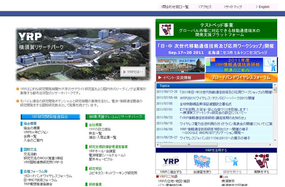Click the meeting table icon for 会議室を使う

[202, 161]
